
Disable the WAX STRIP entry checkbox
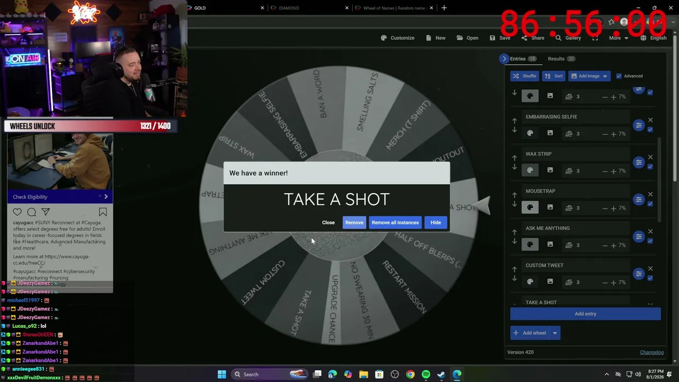[650, 167]
